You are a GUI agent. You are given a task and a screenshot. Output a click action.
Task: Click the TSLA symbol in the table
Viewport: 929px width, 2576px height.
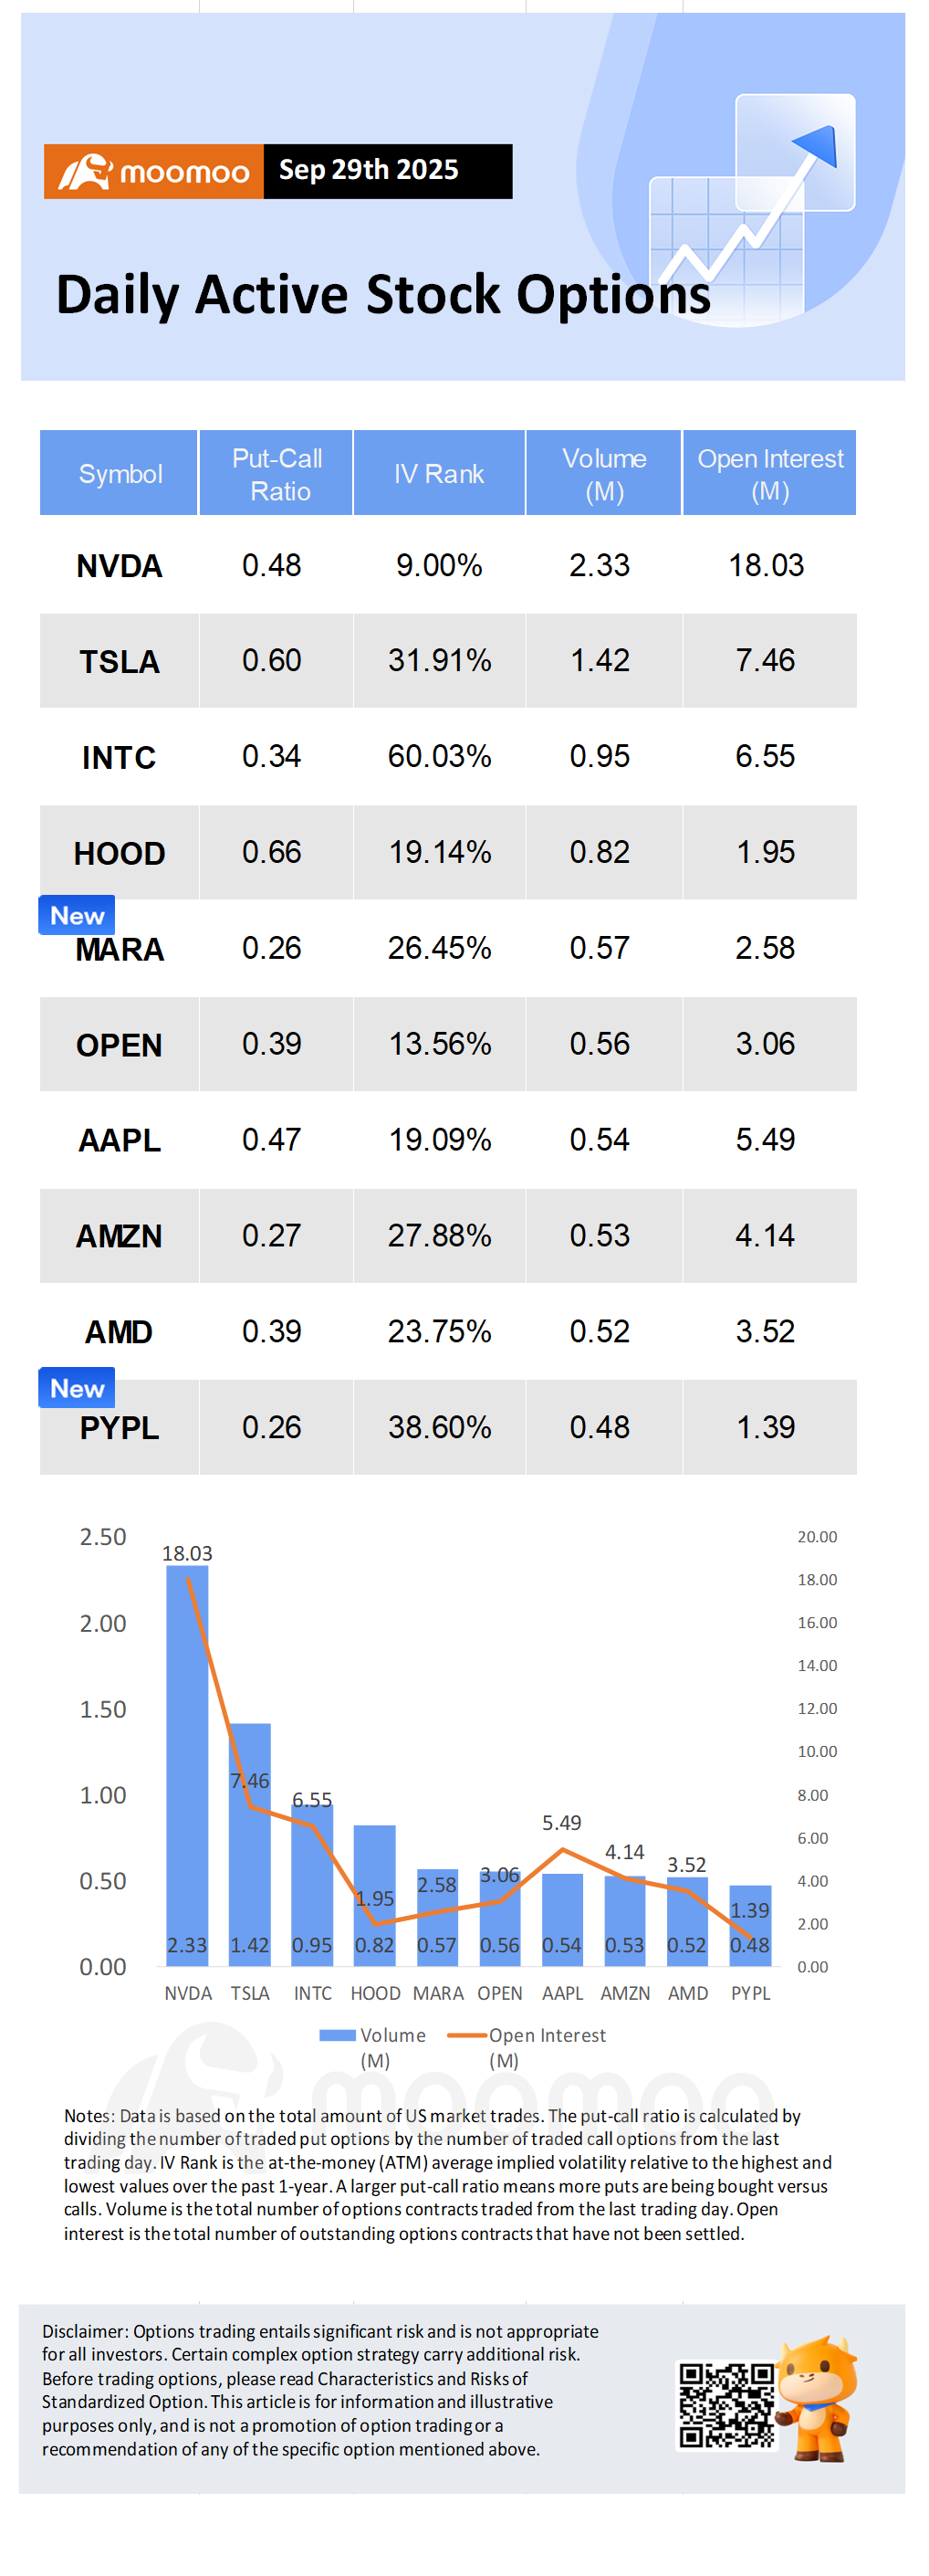tap(119, 662)
